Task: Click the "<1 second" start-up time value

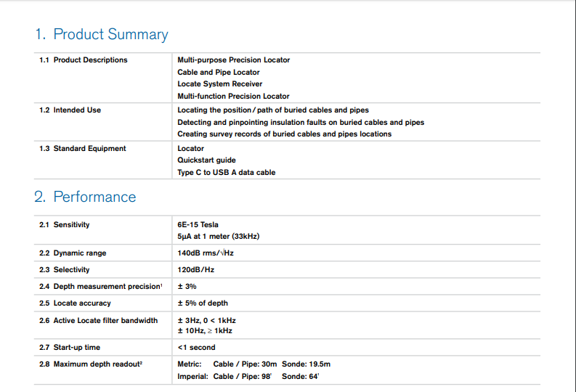Action: [x=196, y=348]
